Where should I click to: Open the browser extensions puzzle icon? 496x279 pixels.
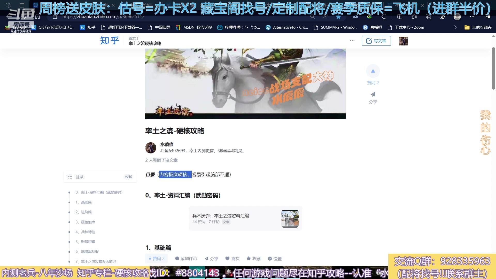[384, 17]
